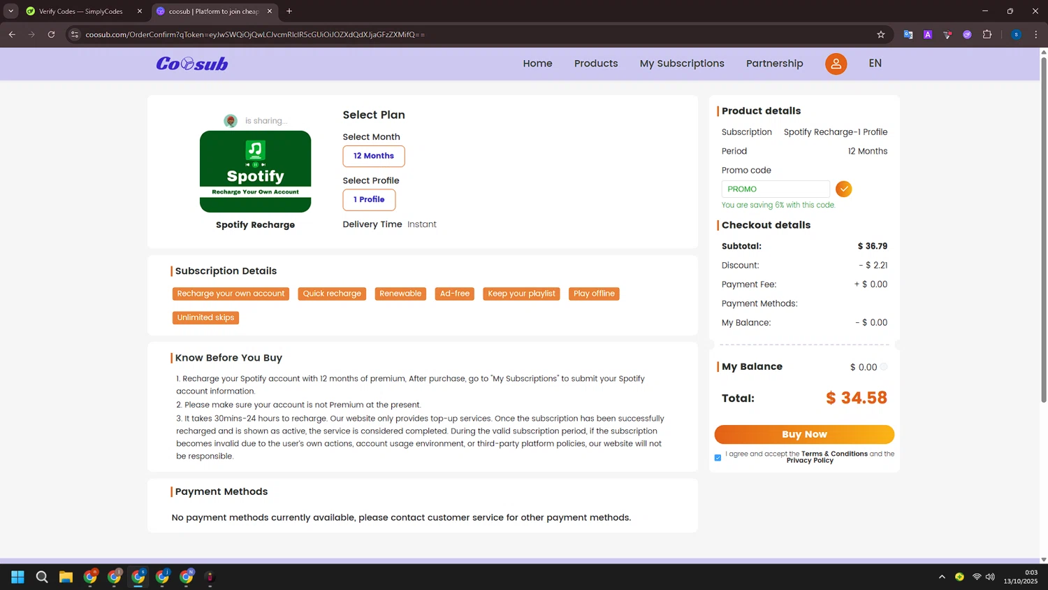Open the Windows Start menu

coord(17,577)
